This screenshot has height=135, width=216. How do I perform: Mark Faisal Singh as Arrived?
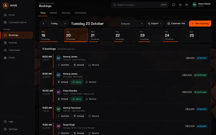(79, 133)
